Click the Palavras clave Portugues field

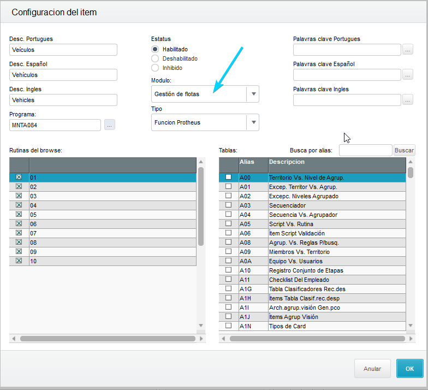coord(347,50)
